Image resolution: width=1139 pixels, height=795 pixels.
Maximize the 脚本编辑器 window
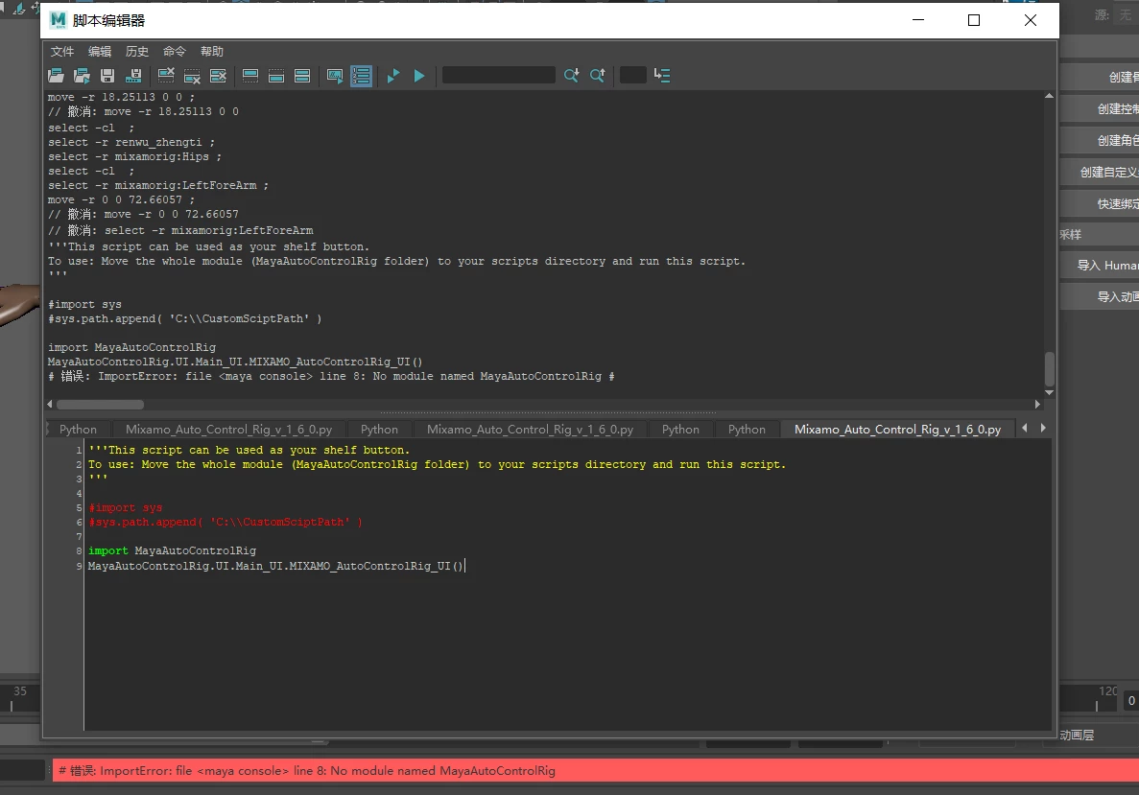(974, 20)
